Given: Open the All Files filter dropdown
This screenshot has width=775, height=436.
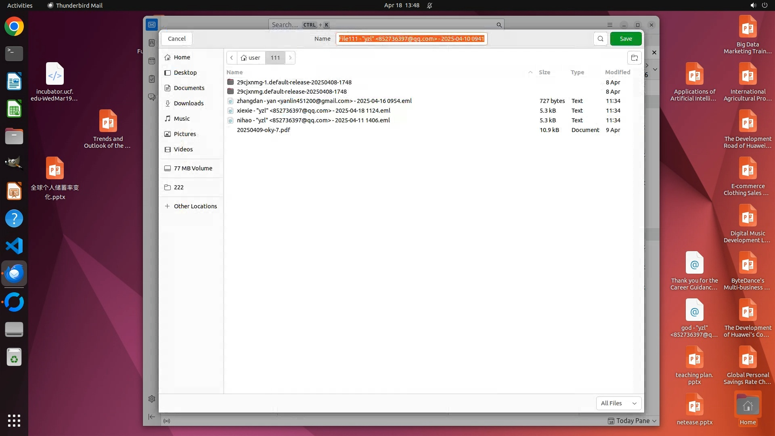Looking at the screenshot, I should pos(618,403).
